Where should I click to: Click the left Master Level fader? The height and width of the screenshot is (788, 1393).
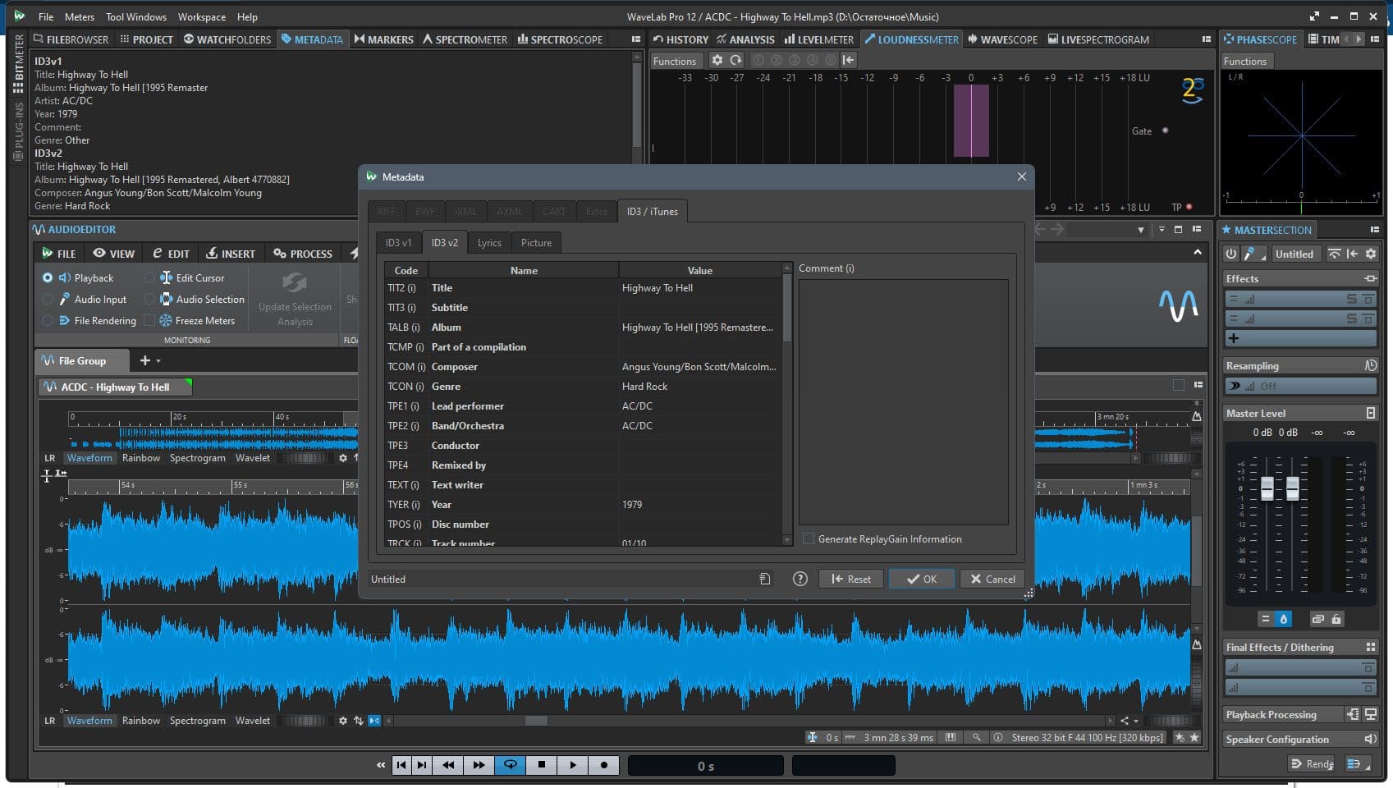1267,488
